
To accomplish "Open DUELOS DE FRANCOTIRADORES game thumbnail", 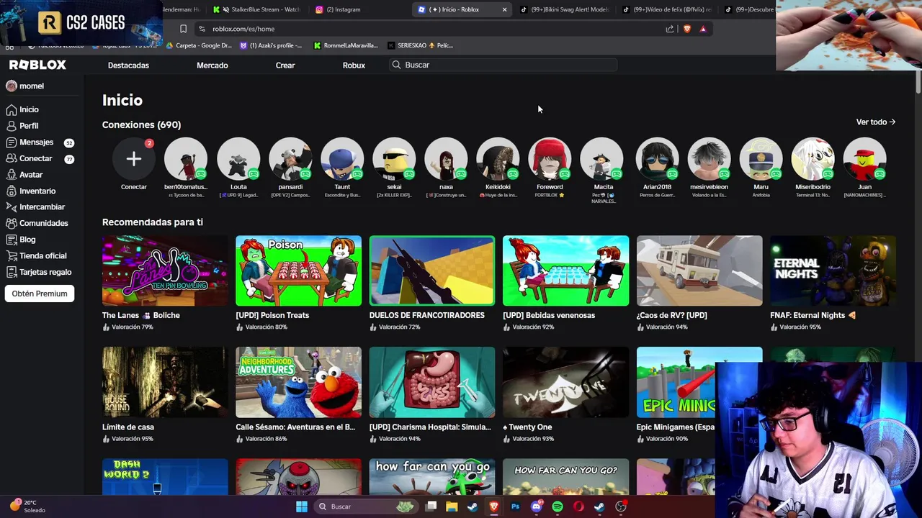I will point(432,271).
